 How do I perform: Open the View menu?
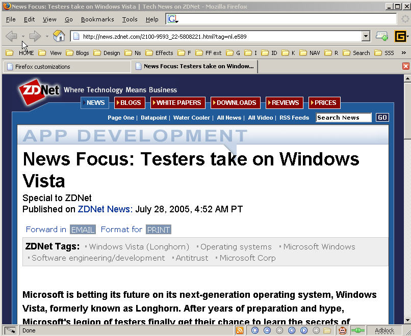pos(49,19)
